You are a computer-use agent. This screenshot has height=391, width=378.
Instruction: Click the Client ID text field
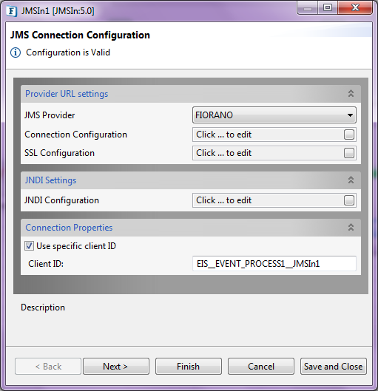point(274,264)
